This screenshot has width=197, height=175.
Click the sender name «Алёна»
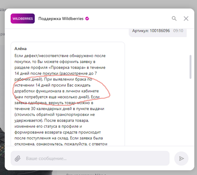click(21, 49)
